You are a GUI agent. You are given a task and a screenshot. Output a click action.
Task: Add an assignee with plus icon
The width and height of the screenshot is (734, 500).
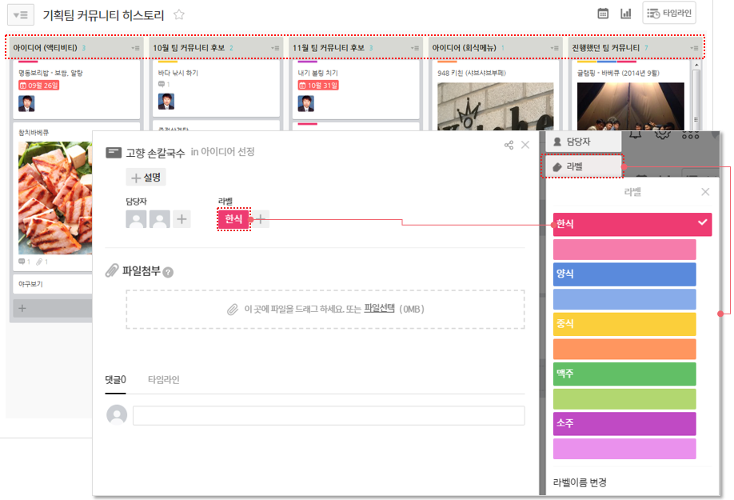click(x=182, y=219)
